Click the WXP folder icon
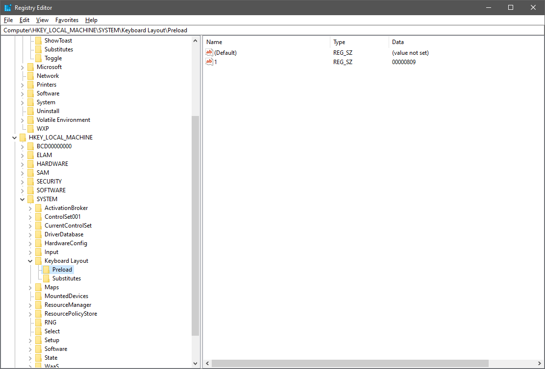 (31, 129)
